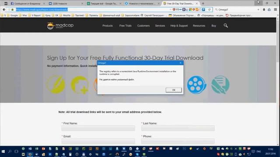Open the site search magnifier icon
The height and width of the screenshot is (157, 280).
pos(226,26)
